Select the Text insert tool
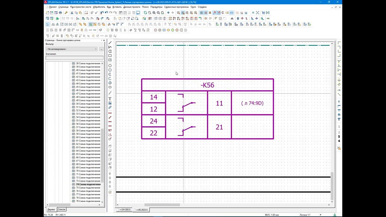The height and width of the screenshot is (217, 386). 110,99
